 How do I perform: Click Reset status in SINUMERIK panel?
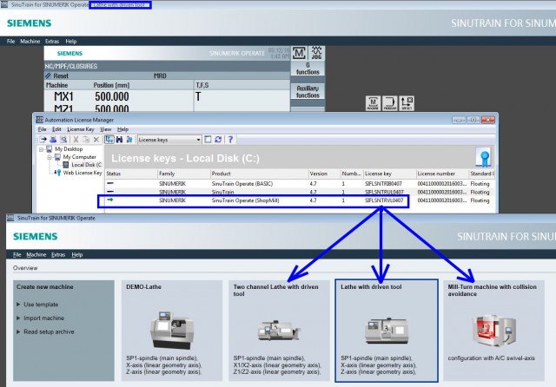(61, 75)
